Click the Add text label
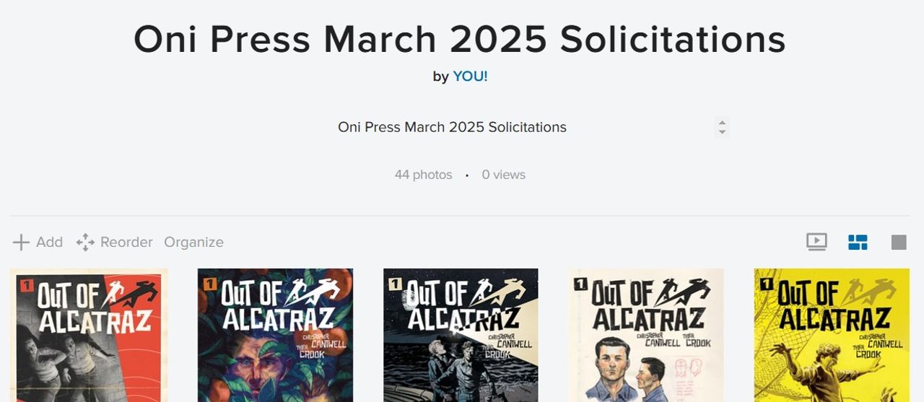The width and height of the screenshot is (924, 402). click(x=49, y=242)
